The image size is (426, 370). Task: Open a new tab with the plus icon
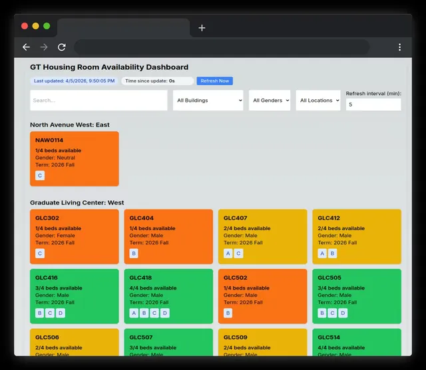pos(202,28)
